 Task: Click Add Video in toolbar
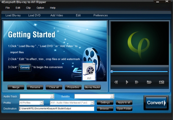[57, 16]
